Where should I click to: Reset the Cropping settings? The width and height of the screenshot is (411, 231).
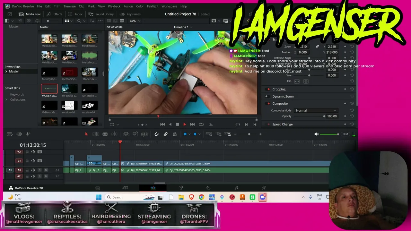tap(352, 89)
